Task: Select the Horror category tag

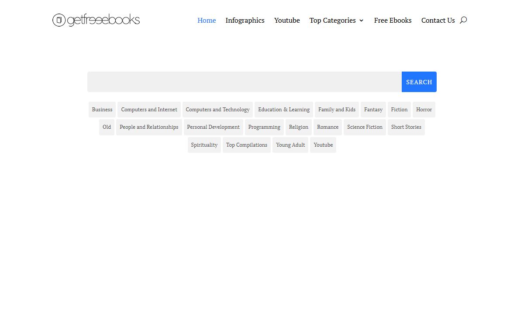Action: point(424,110)
